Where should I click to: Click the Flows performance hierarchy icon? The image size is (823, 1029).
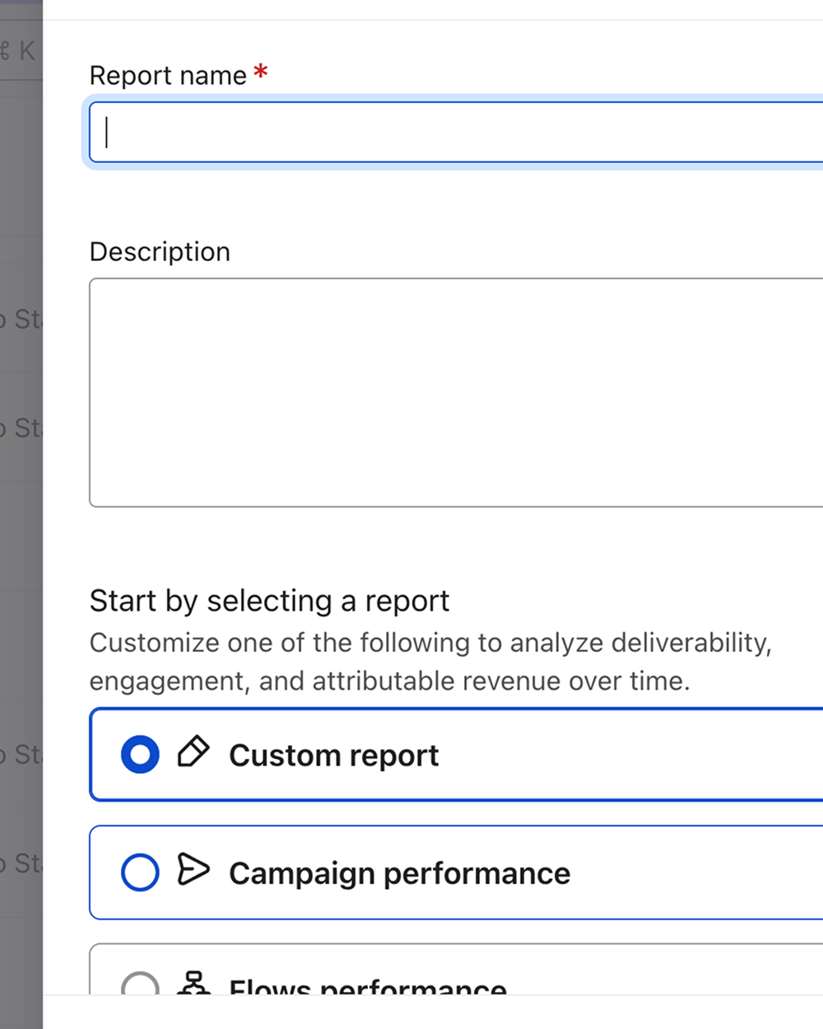point(194,984)
